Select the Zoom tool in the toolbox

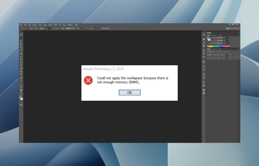click(x=21, y=93)
